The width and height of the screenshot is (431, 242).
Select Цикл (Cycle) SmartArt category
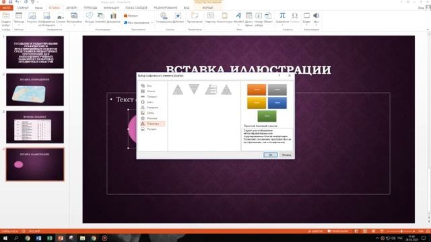(152, 102)
